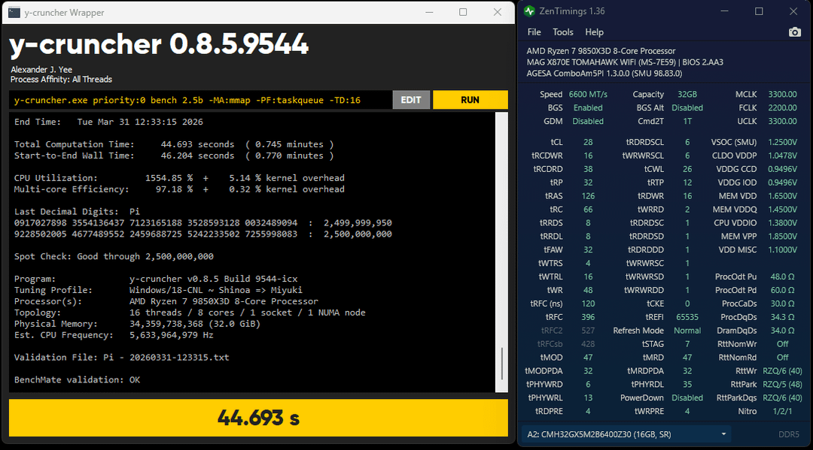Click the console output vertical scrollbar
This screenshot has width=813, height=450.
[x=501, y=364]
